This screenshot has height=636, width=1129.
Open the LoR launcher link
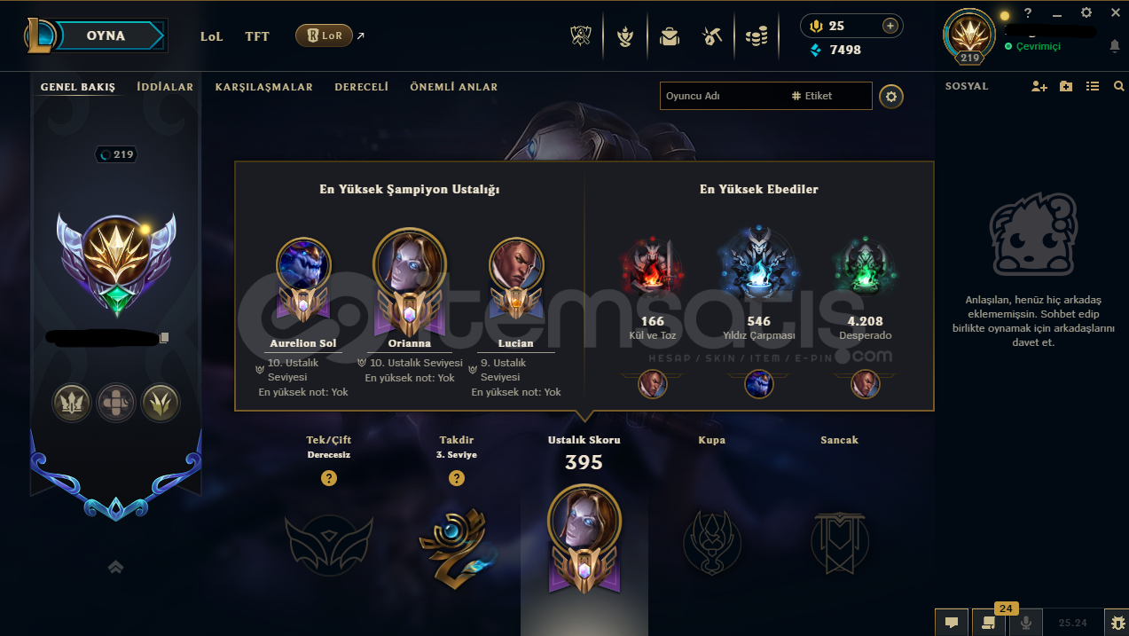[324, 35]
